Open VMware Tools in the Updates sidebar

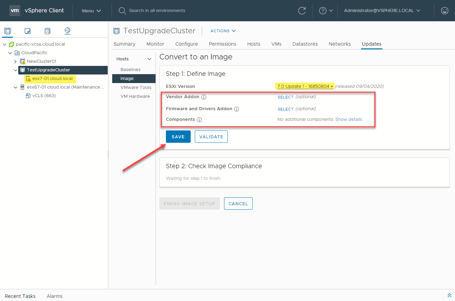point(136,88)
